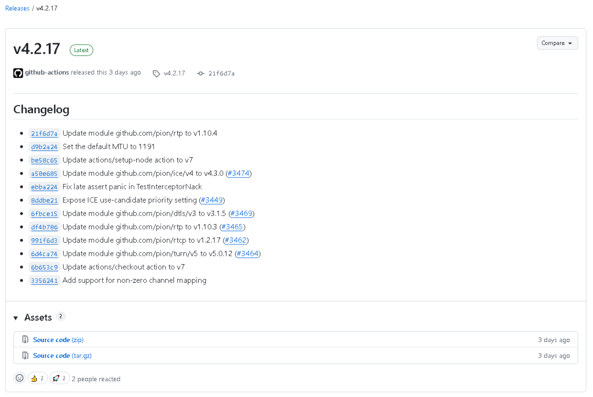Image resolution: width=593 pixels, height=397 pixels.
Task: Download Source code (tar.gz)
Action: (x=63, y=355)
